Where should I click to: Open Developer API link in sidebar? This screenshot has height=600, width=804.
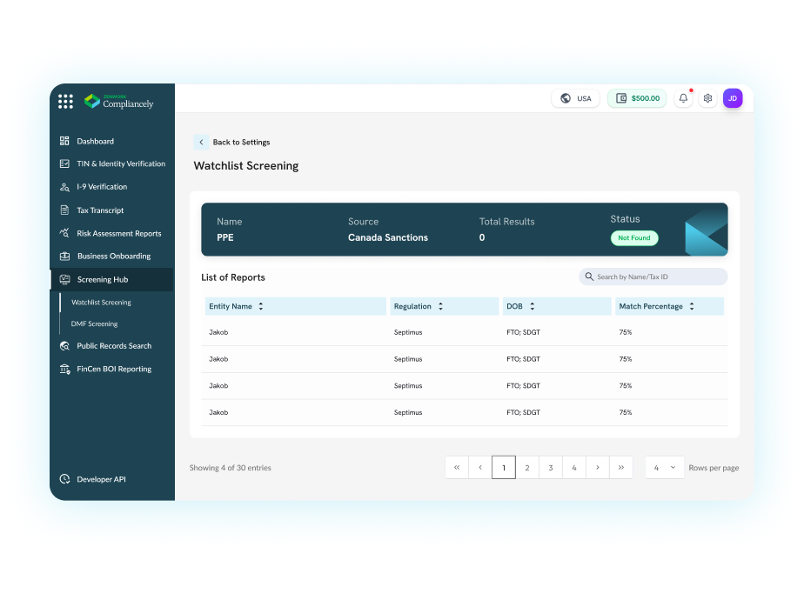click(101, 479)
